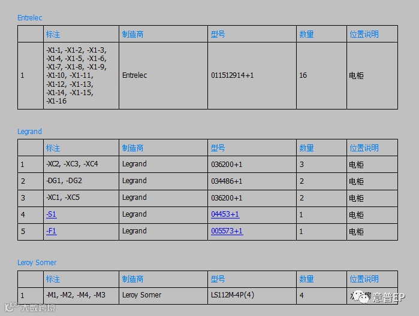Click the LS112M-4P(4) model cell
419x316 pixels.
(252, 296)
